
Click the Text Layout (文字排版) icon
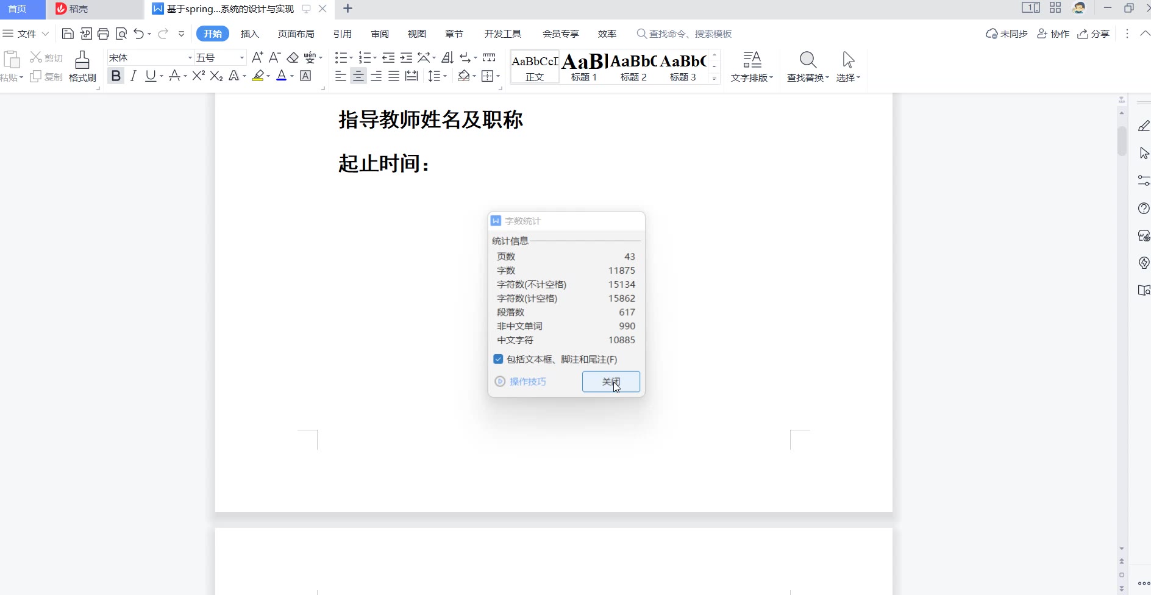tap(752, 60)
